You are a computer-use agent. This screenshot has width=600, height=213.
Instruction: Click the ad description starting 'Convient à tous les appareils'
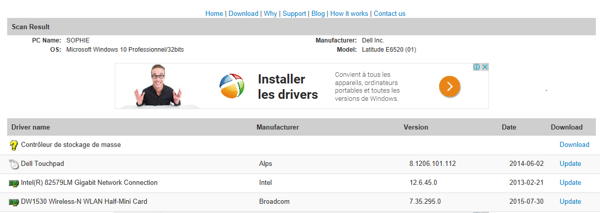point(367,87)
